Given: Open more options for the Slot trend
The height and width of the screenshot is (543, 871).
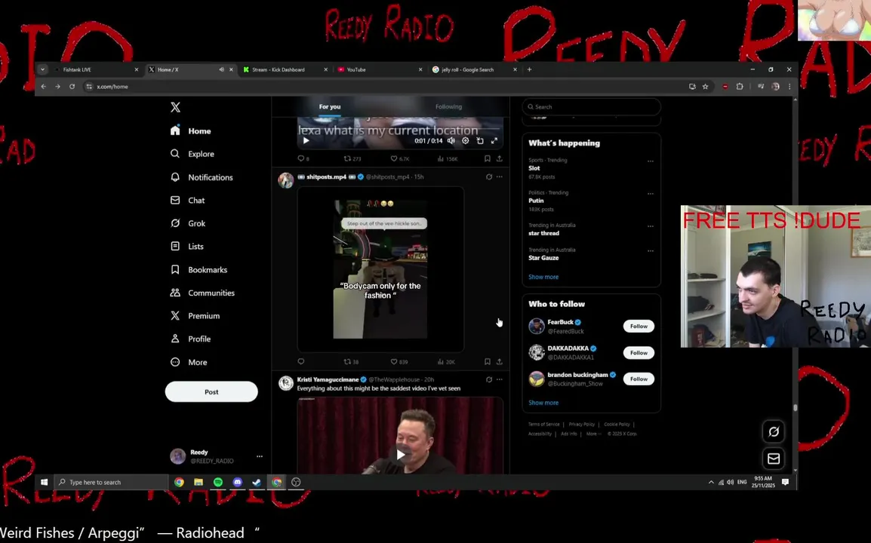Looking at the screenshot, I should pyautogui.click(x=651, y=161).
